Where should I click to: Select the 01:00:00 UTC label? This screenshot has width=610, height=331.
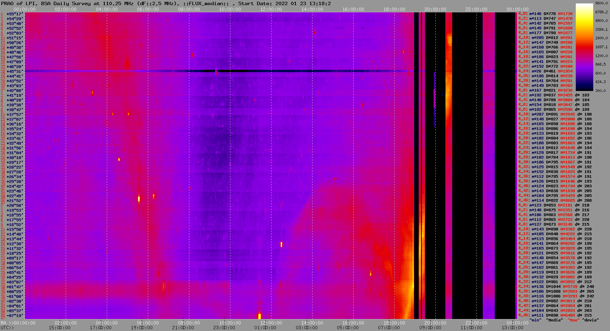point(265,328)
